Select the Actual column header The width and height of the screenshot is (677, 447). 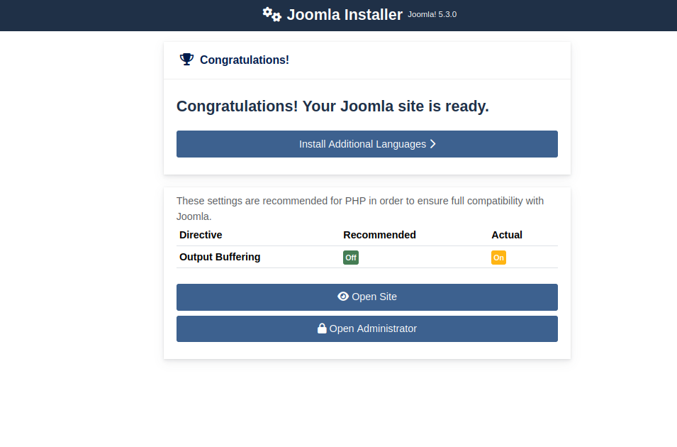(506, 235)
